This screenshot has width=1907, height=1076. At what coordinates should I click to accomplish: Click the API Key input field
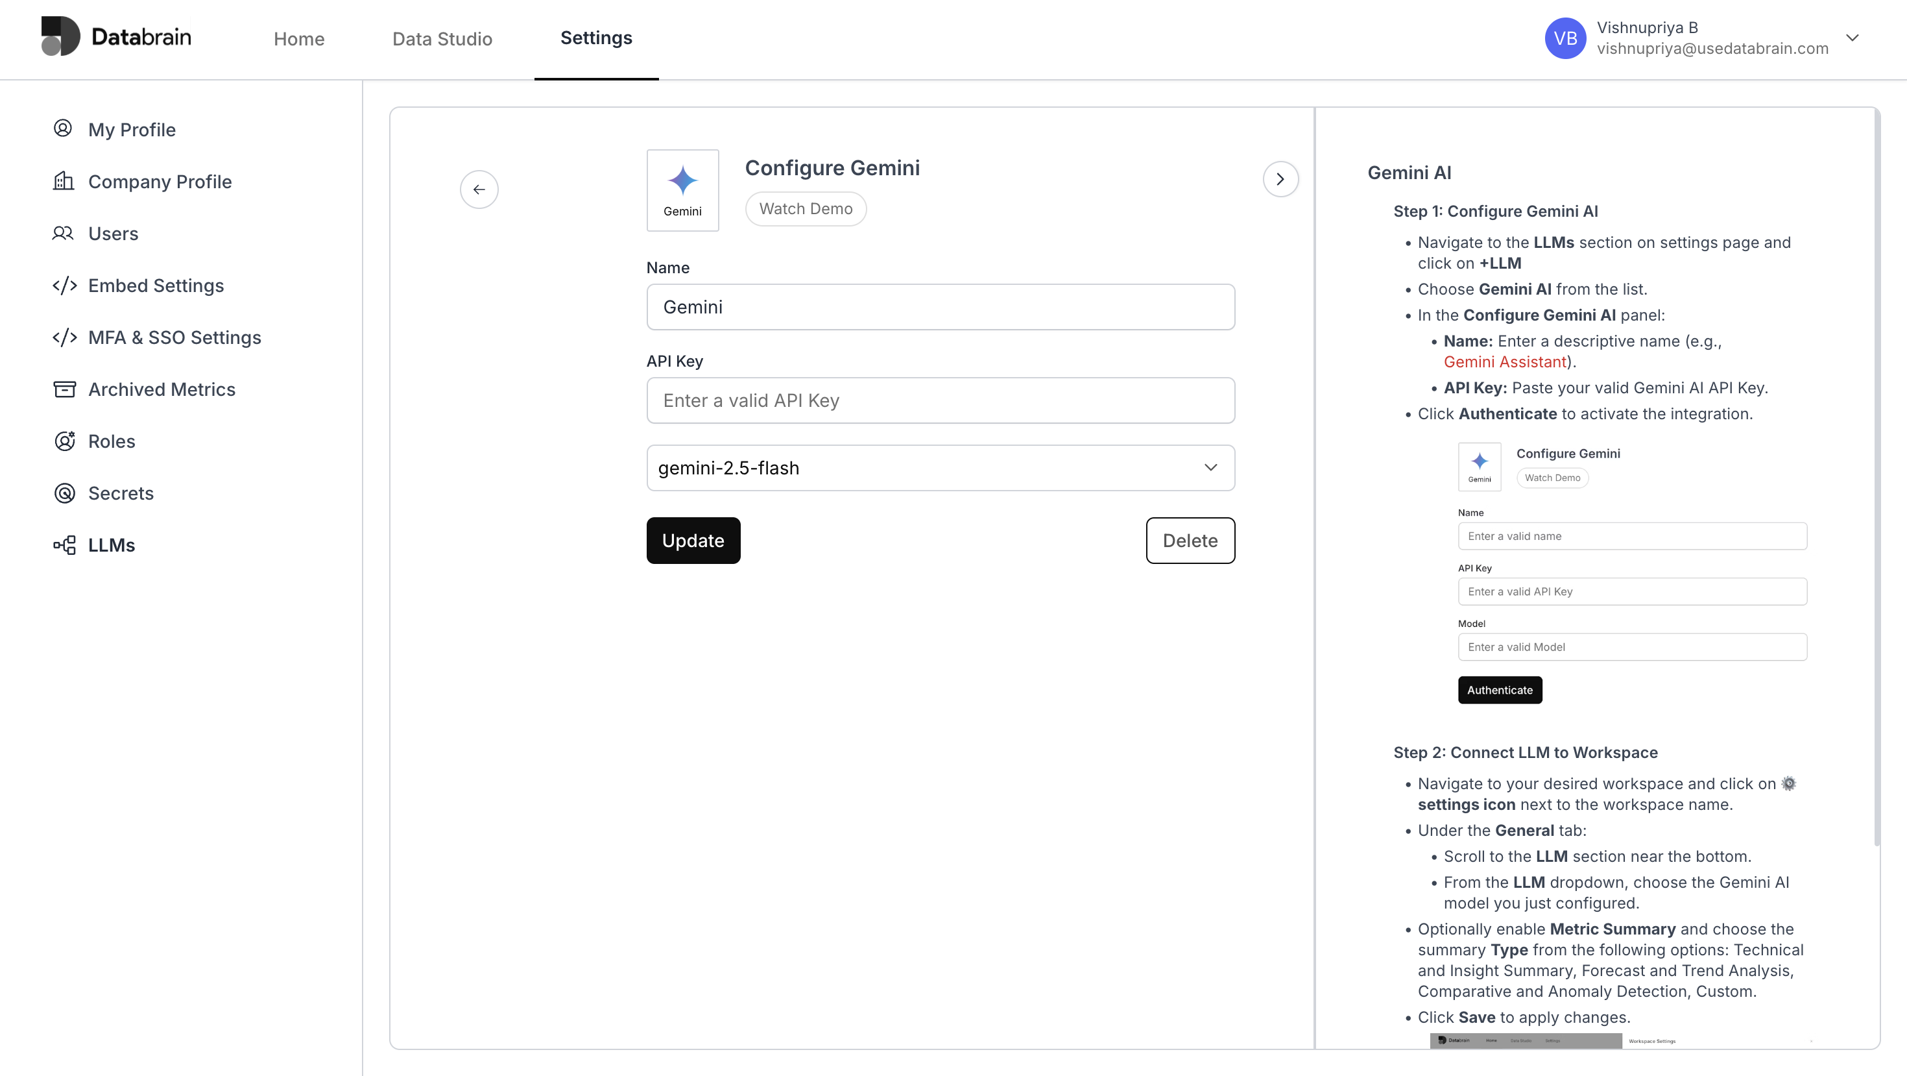tap(940, 400)
